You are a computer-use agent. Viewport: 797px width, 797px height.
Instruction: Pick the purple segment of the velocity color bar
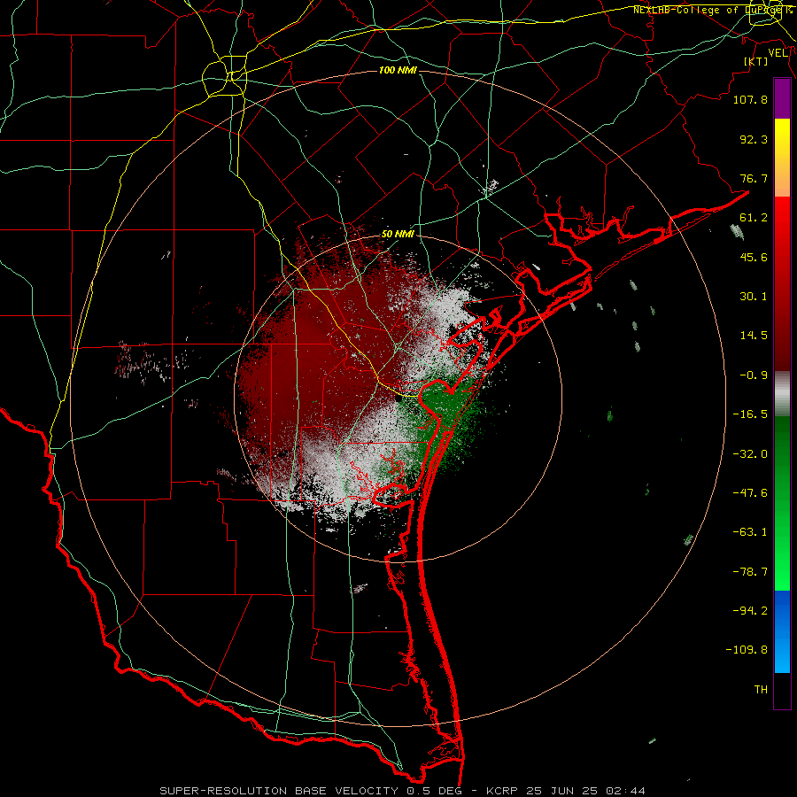point(782,99)
